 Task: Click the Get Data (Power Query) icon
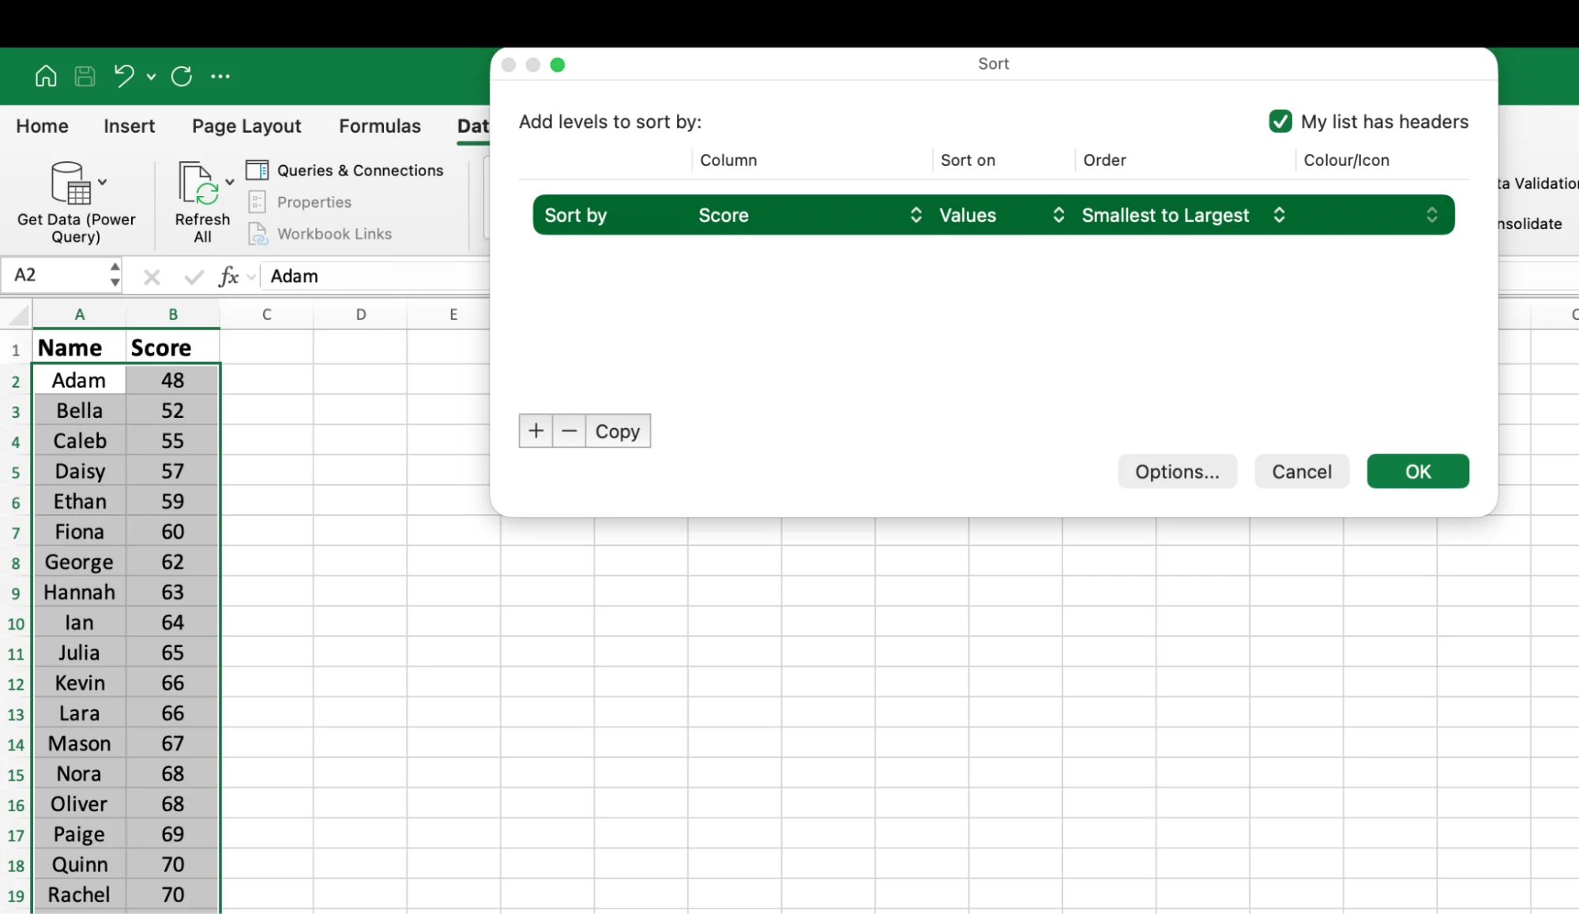coord(70,182)
